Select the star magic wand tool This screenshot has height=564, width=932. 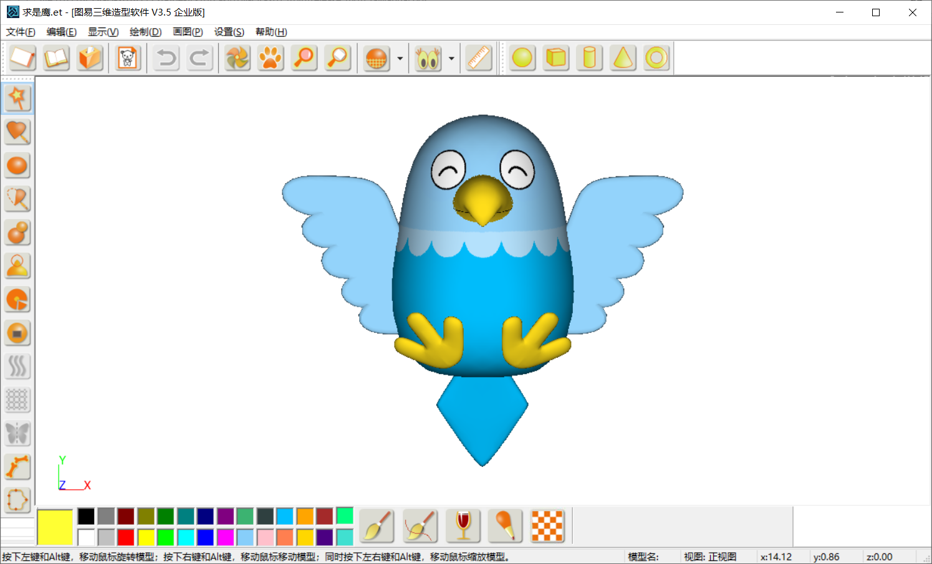(17, 98)
